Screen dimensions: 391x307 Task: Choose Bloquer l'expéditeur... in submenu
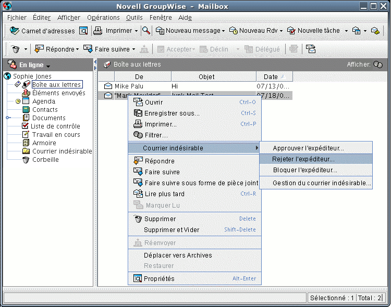tap(316, 170)
